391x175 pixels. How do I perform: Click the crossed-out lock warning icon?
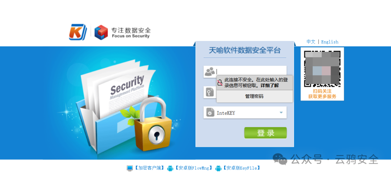tap(220, 83)
